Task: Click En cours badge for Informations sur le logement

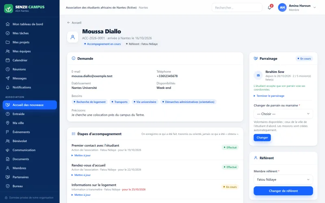Action: tap(230, 187)
